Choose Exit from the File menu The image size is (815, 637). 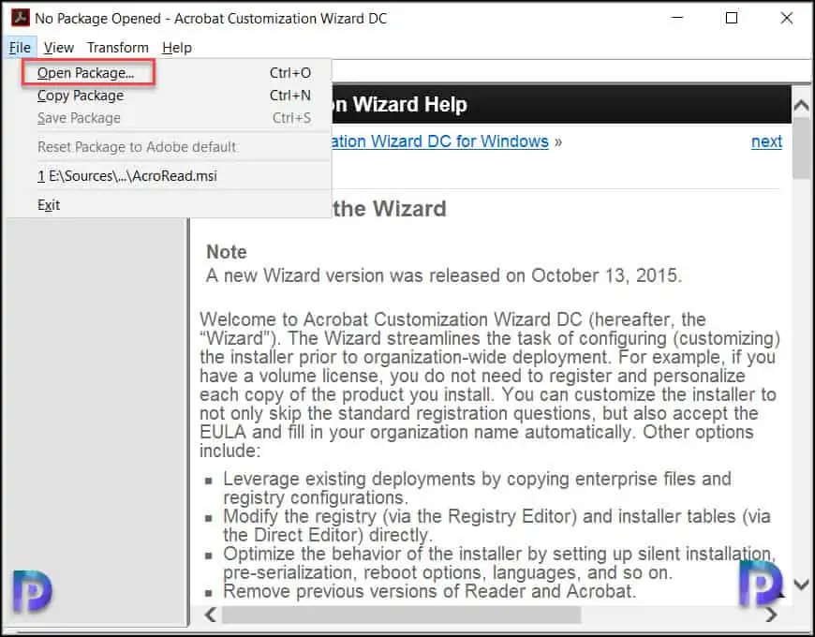pyautogui.click(x=169, y=205)
